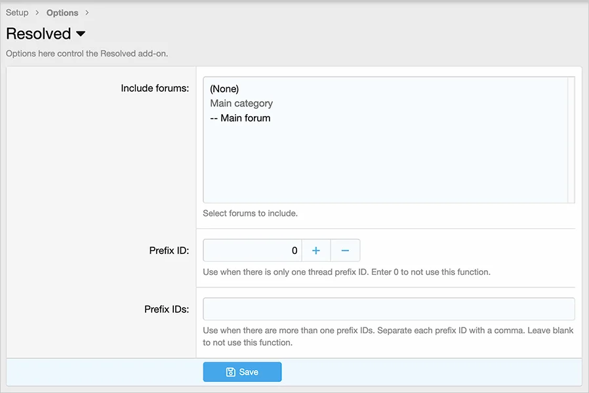Choose -- Main forum in Include forums

(x=240, y=119)
